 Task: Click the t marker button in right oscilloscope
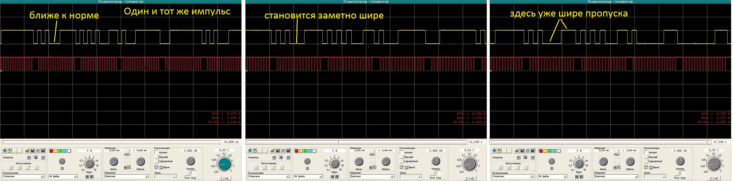[619, 167]
